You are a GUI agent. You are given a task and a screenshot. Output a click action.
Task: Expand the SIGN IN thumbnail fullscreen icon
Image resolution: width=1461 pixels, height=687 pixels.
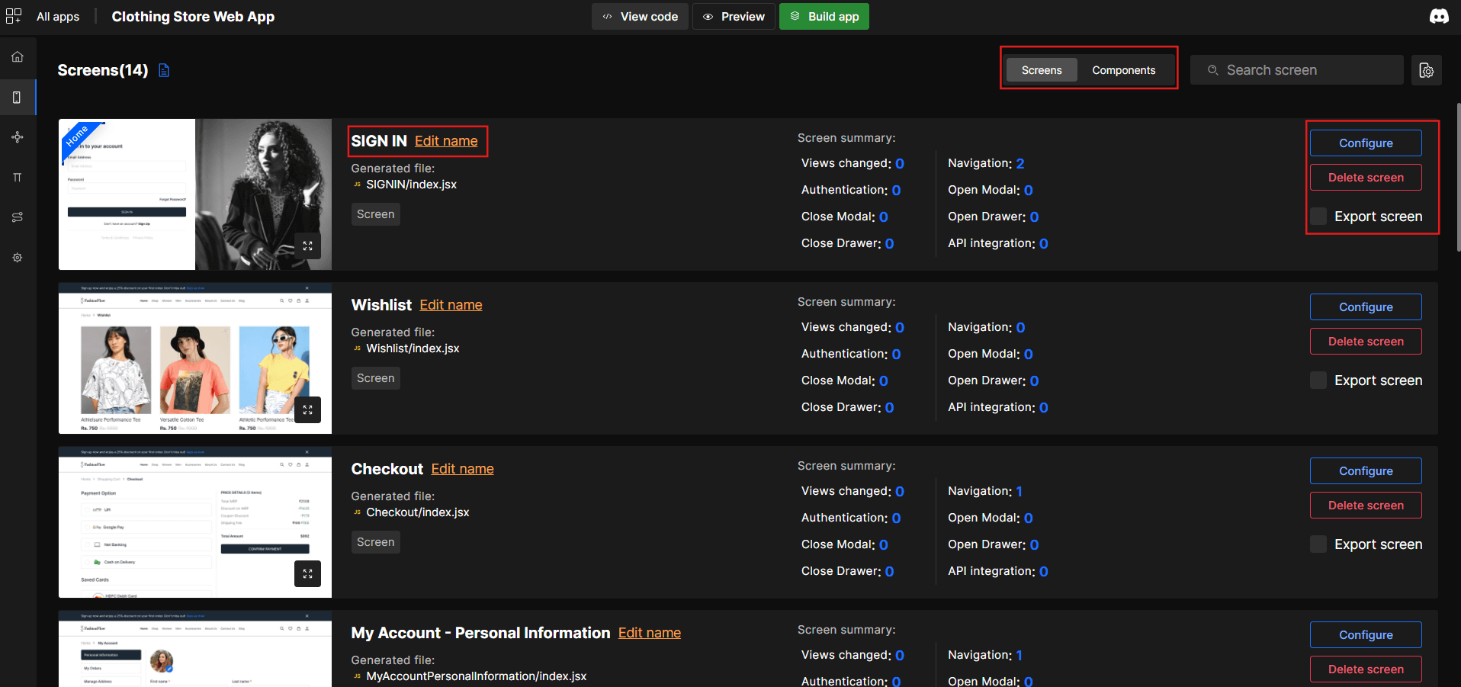click(x=307, y=246)
